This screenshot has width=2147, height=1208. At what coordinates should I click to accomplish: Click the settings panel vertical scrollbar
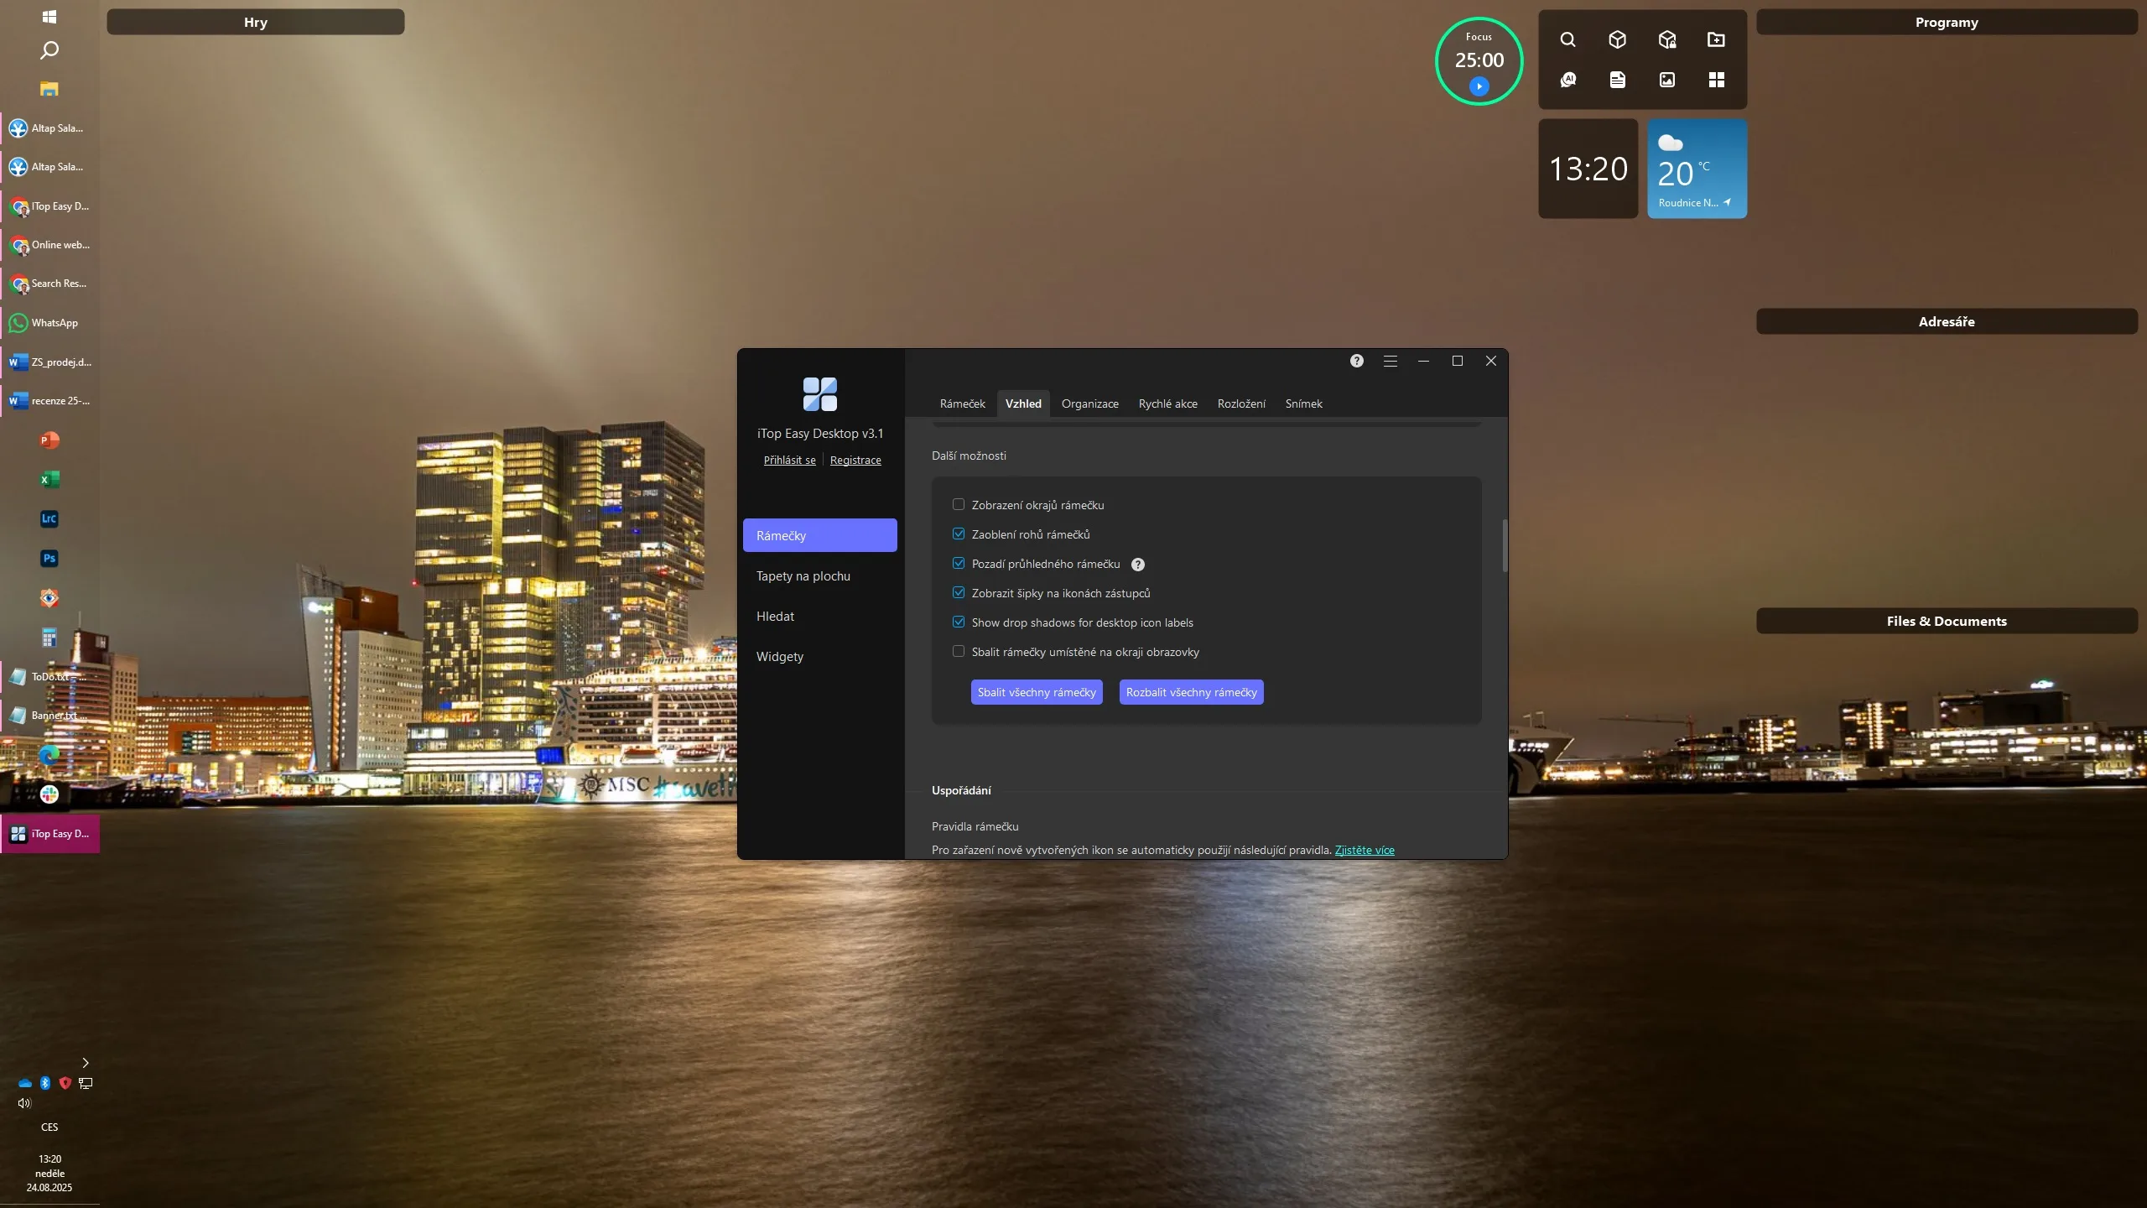[1505, 546]
